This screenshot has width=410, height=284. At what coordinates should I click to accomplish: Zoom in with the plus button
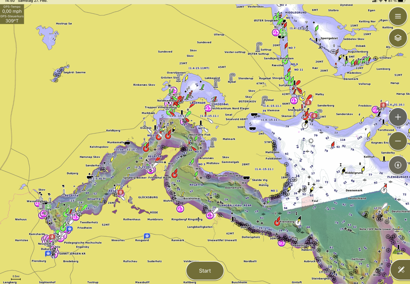(398, 117)
